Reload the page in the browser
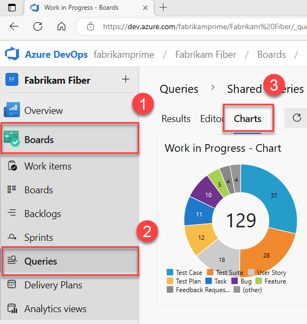The width and height of the screenshot is (307, 324). 38,26
